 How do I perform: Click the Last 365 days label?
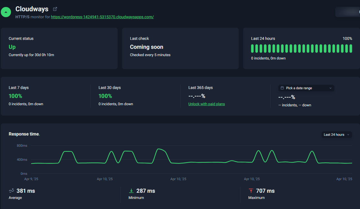(x=200, y=88)
